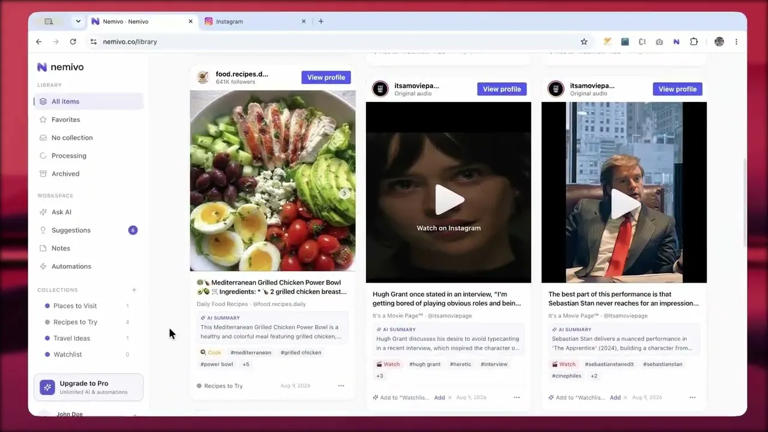Image resolution: width=768 pixels, height=432 pixels.
Task: Open the browser tab search dropdown
Action: [x=78, y=22]
